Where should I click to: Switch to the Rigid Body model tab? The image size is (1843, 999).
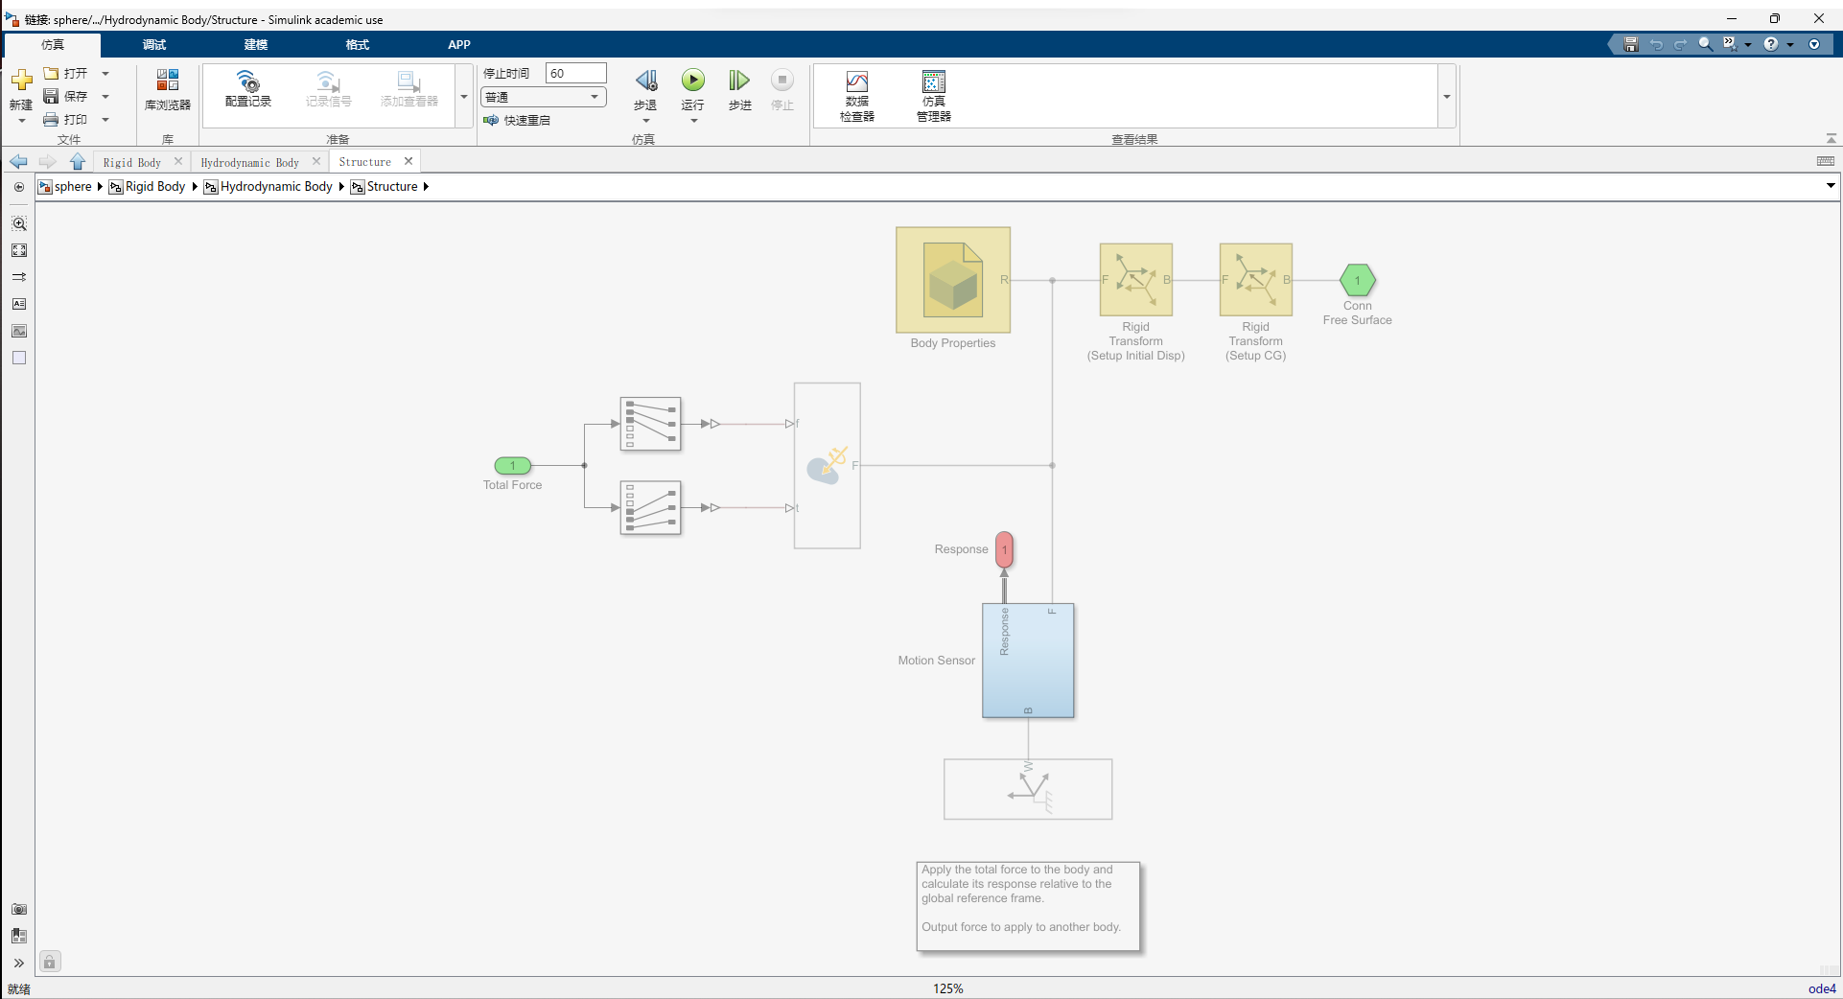click(x=132, y=162)
